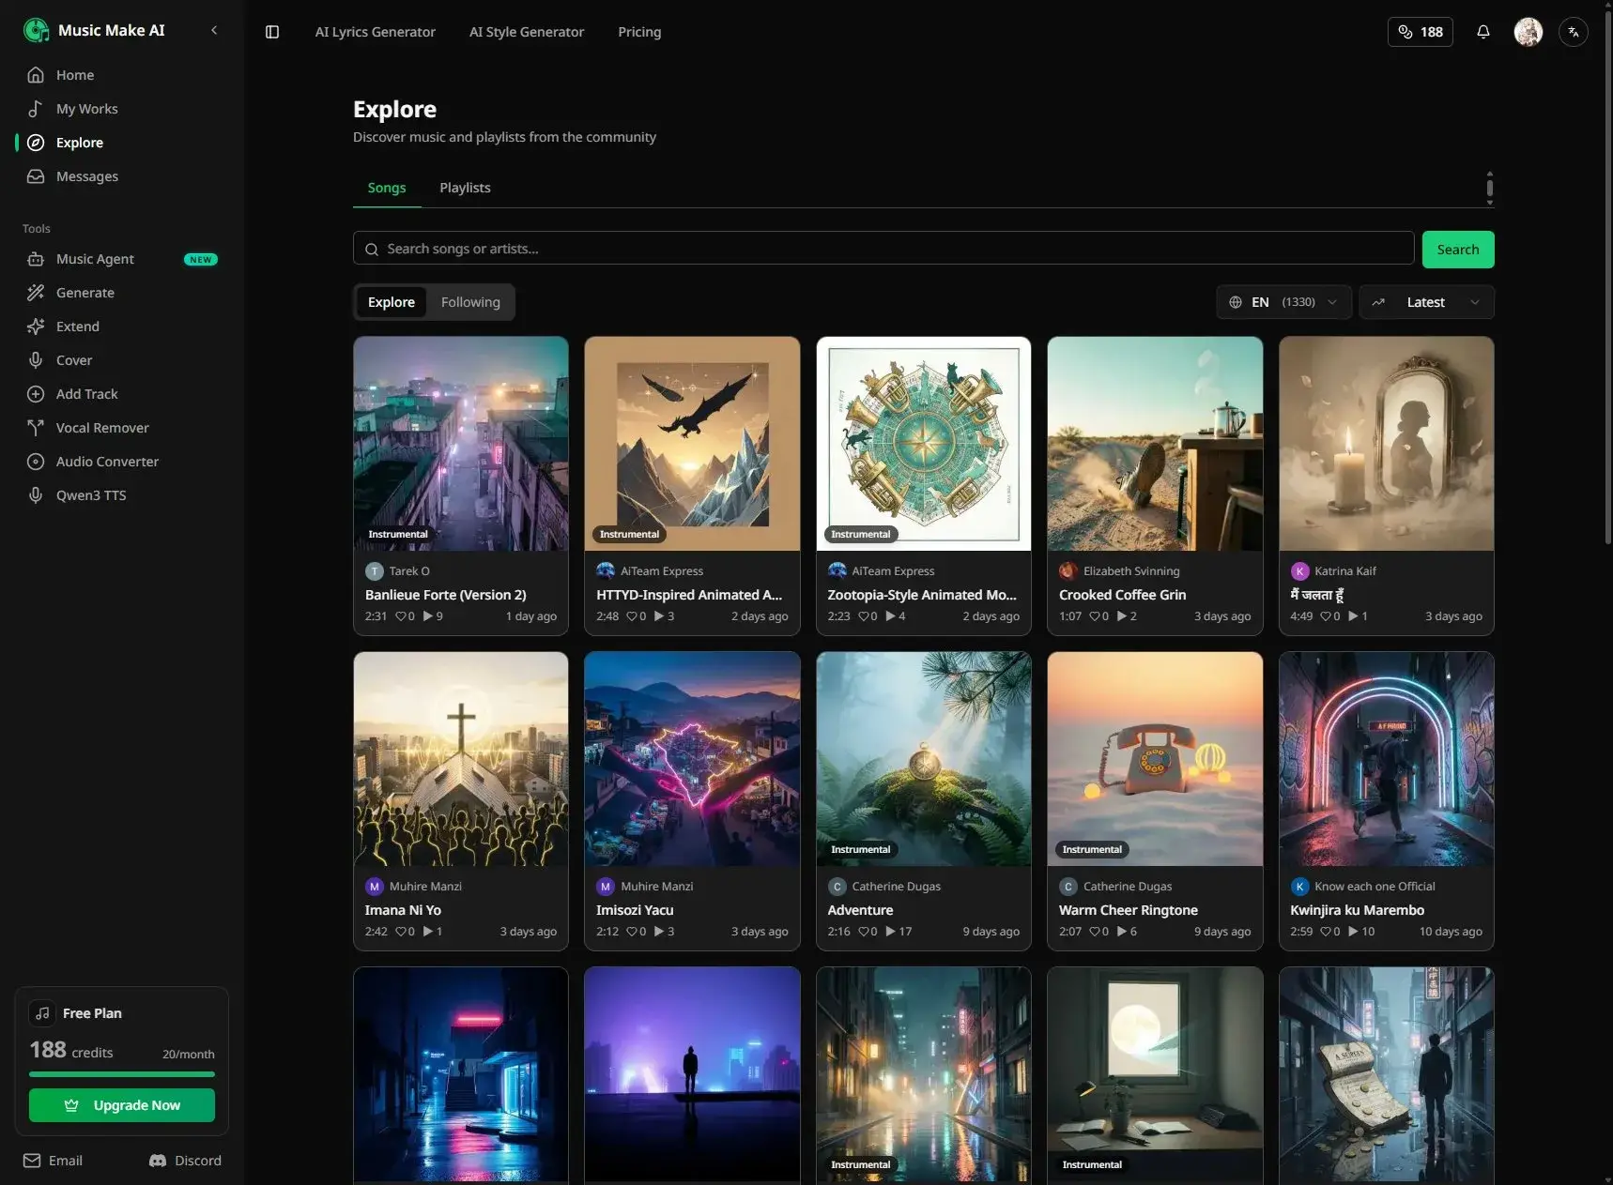Open the Discord link
The height and width of the screenshot is (1185, 1613).
click(x=186, y=1161)
